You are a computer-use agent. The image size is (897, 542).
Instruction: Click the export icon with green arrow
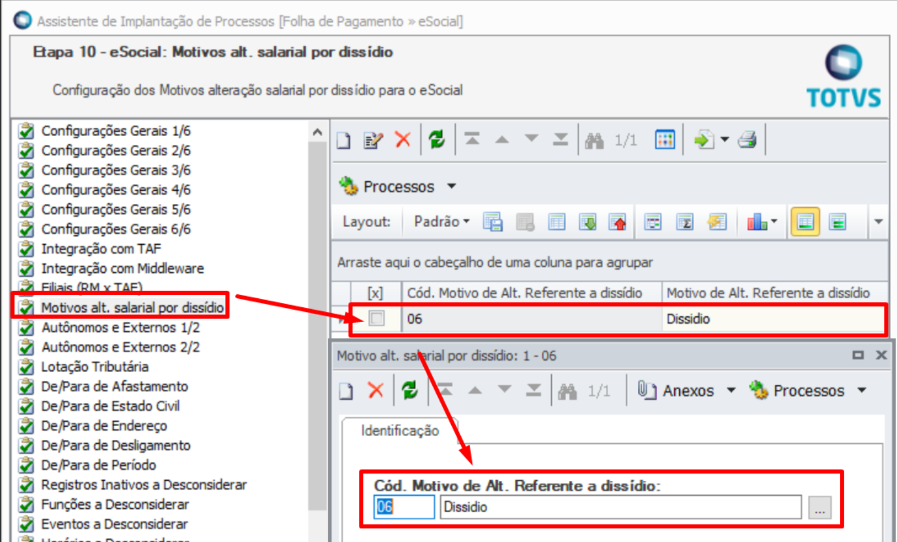(x=704, y=140)
